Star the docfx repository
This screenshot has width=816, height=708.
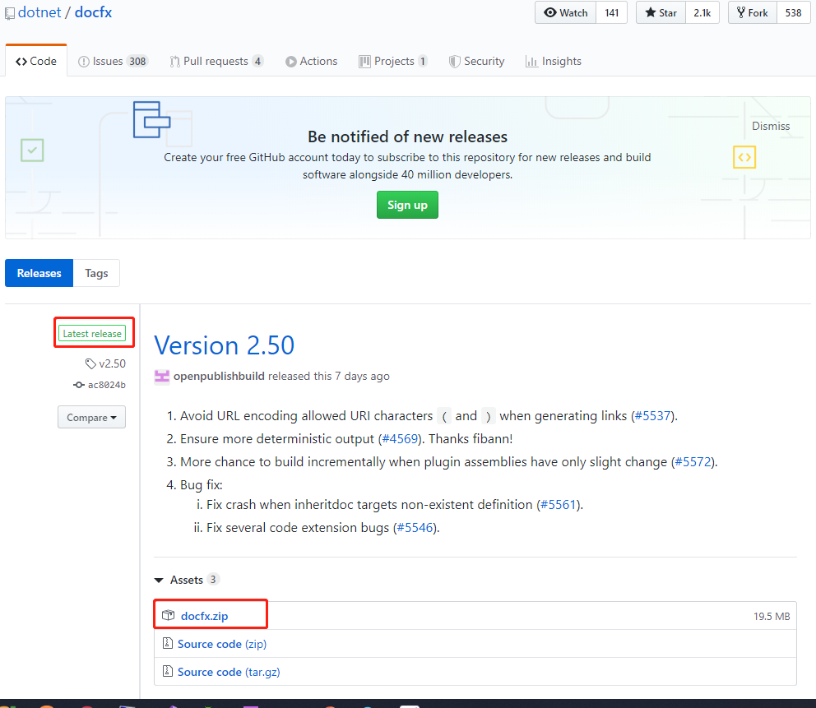coord(661,12)
